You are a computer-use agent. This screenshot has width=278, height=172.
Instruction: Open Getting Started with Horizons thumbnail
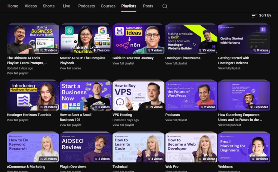coord(244,39)
